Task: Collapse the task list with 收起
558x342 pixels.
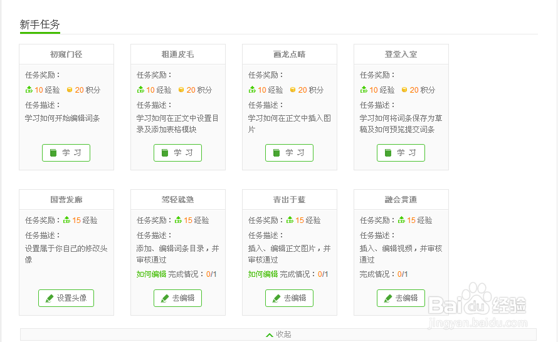Action: tap(278, 334)
